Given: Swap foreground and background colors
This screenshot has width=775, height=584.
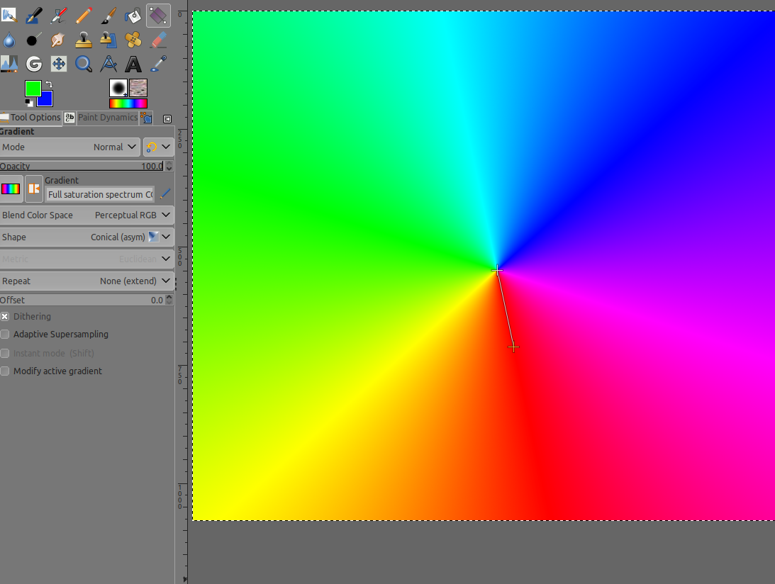Looking at the screenshot, I should (49, 84).
